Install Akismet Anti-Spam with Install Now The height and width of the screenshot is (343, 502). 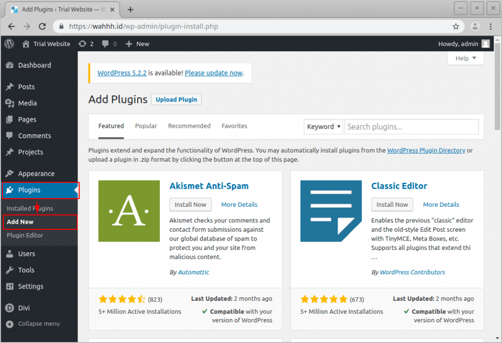point(191,205)
